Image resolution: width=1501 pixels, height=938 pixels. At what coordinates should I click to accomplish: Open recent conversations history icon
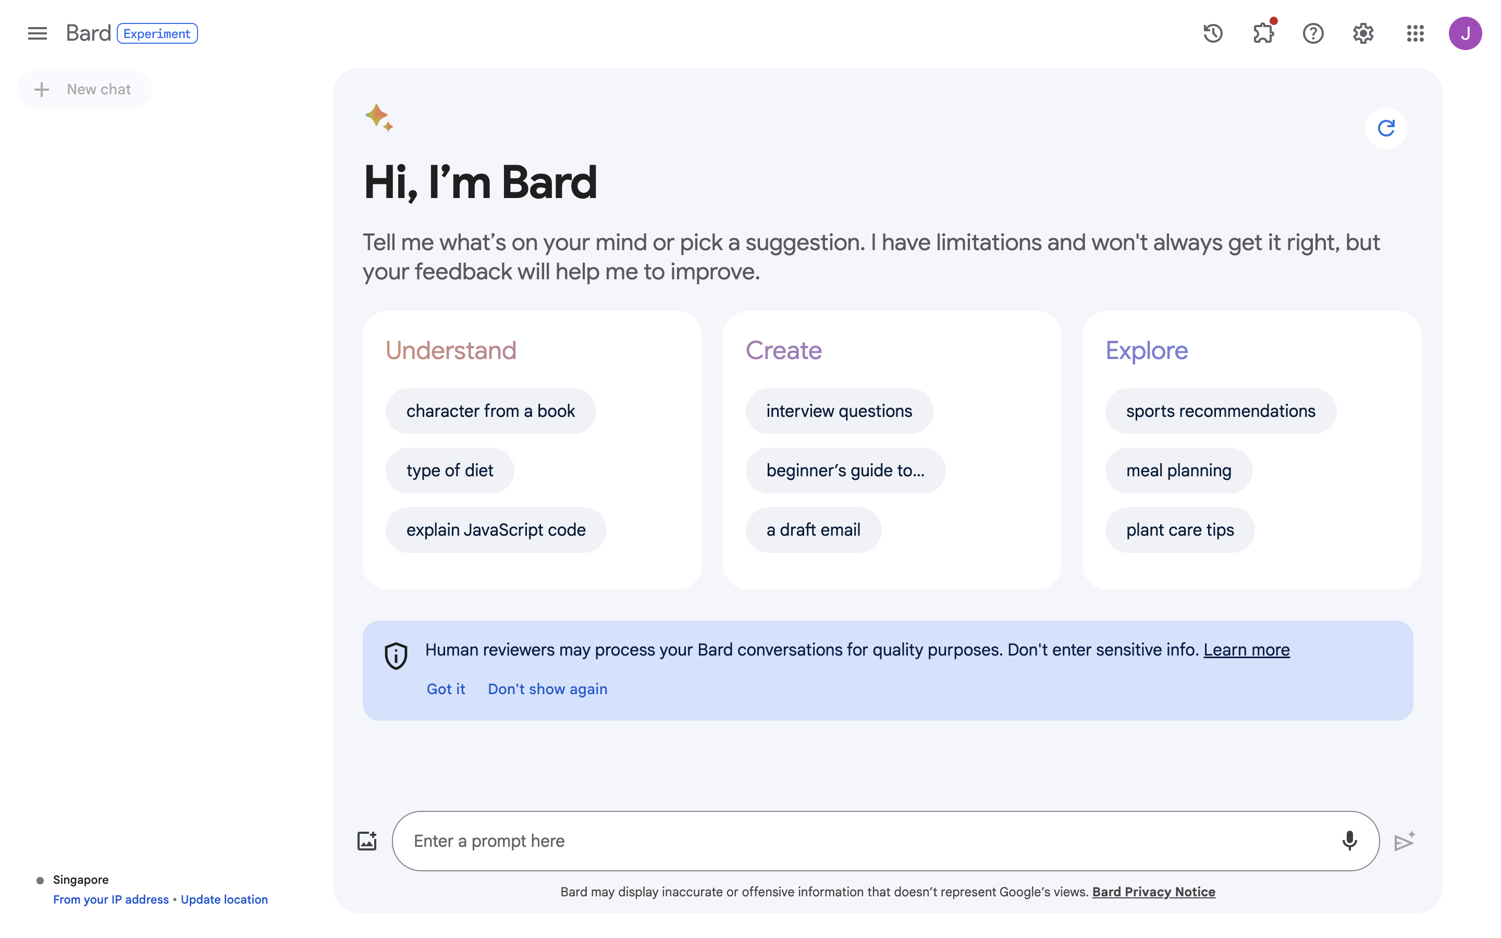(x=1212, y=32)
